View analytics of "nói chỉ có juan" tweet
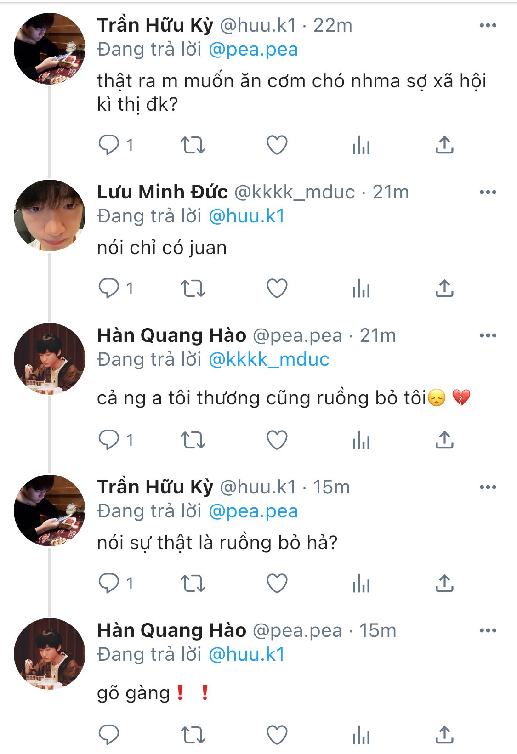This screenshot has width=517, height=754. pos(361,289)
